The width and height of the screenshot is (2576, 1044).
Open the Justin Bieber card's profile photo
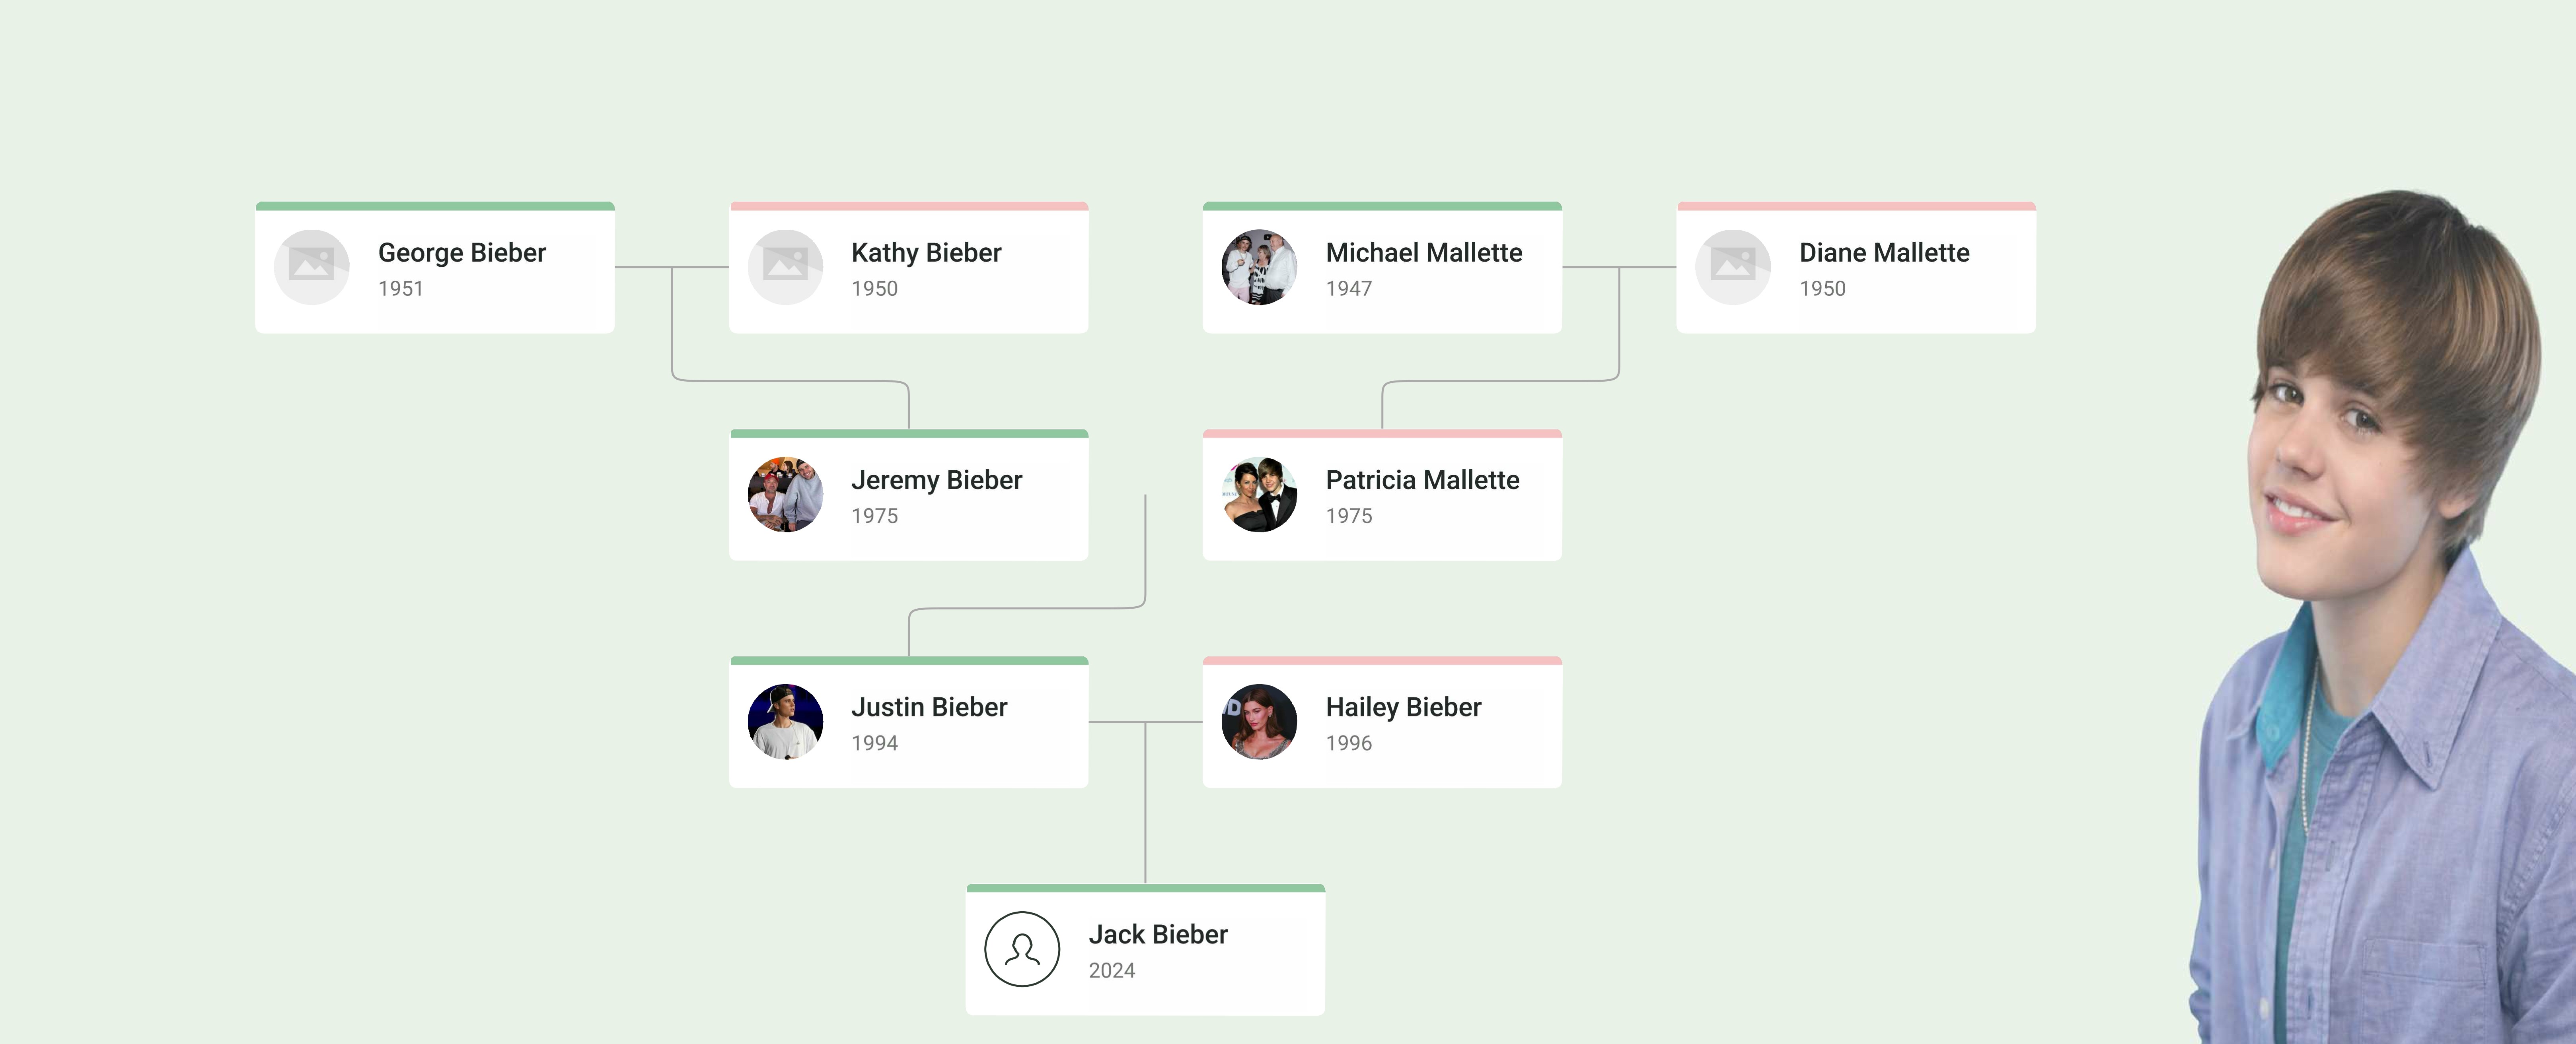coord(785,721)
